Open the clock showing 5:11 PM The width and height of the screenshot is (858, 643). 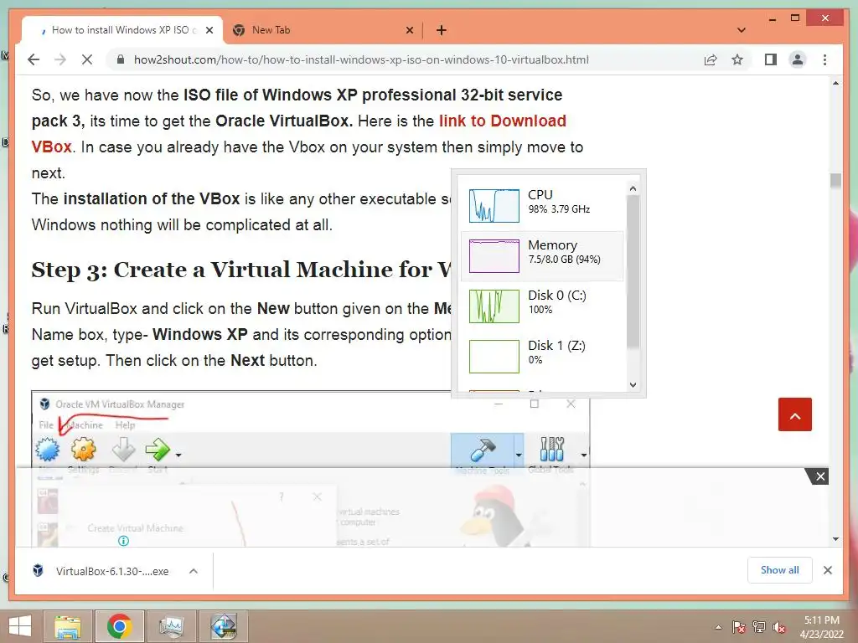tap(821, 627)
